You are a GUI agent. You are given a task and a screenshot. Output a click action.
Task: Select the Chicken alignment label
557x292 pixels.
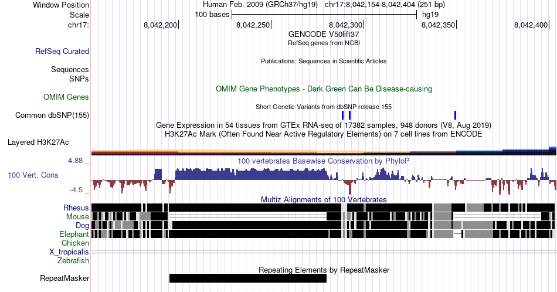[75, 243]
